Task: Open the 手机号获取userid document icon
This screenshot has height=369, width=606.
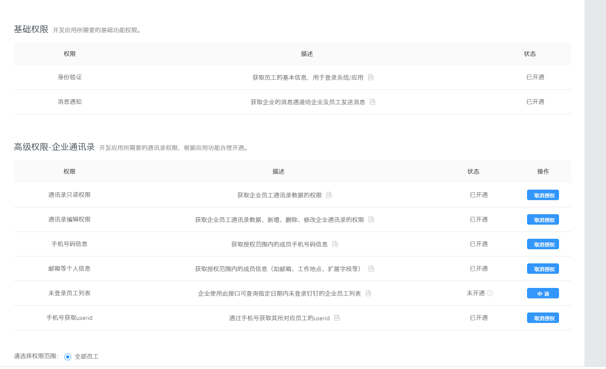Action: tap(336, 318)
